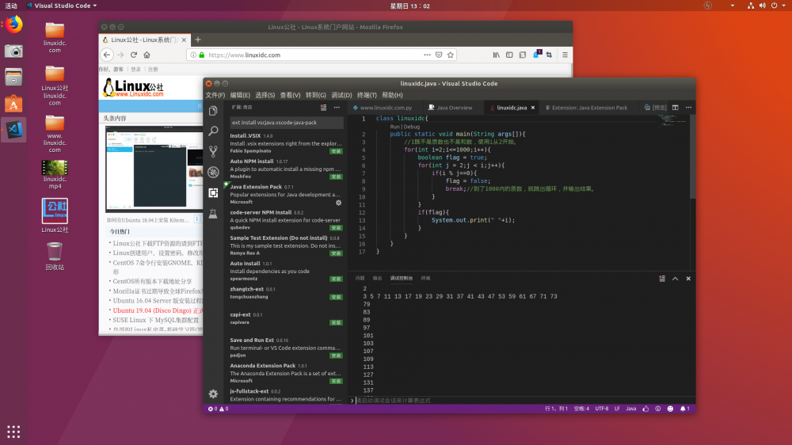792x445 pixels.
Task: Open the Test flask icon view
Action: 213,214
